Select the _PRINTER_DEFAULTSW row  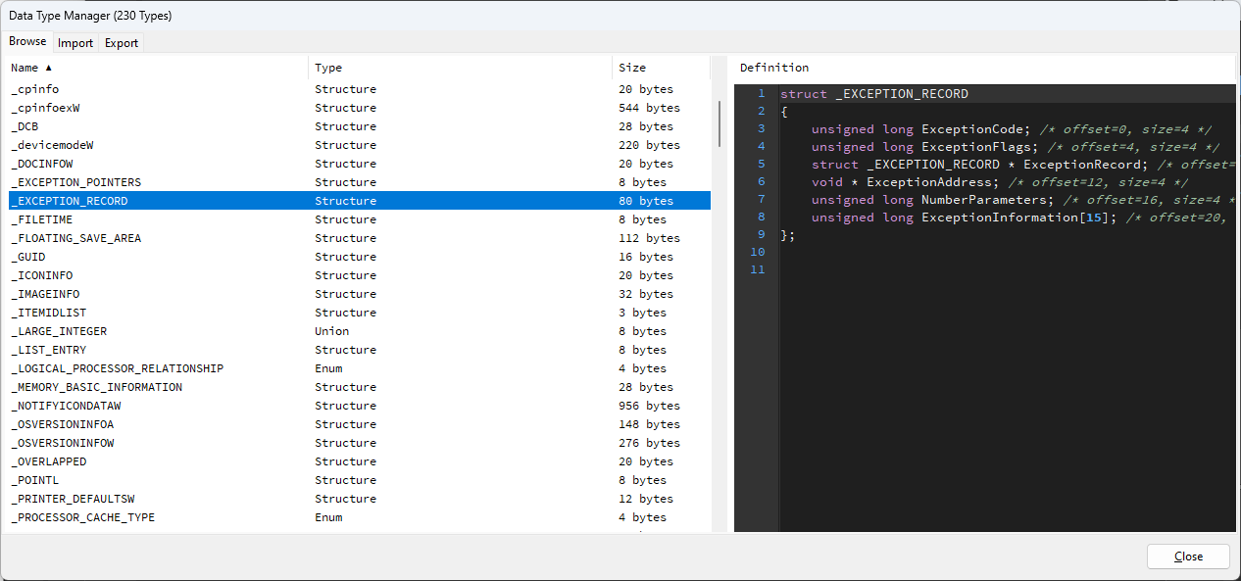(359, 499)
